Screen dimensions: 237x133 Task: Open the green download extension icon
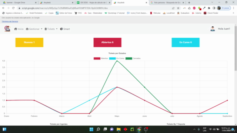[199, 8]
